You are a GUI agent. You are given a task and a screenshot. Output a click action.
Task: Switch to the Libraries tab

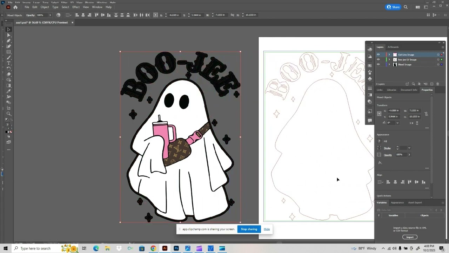point(391,90)
